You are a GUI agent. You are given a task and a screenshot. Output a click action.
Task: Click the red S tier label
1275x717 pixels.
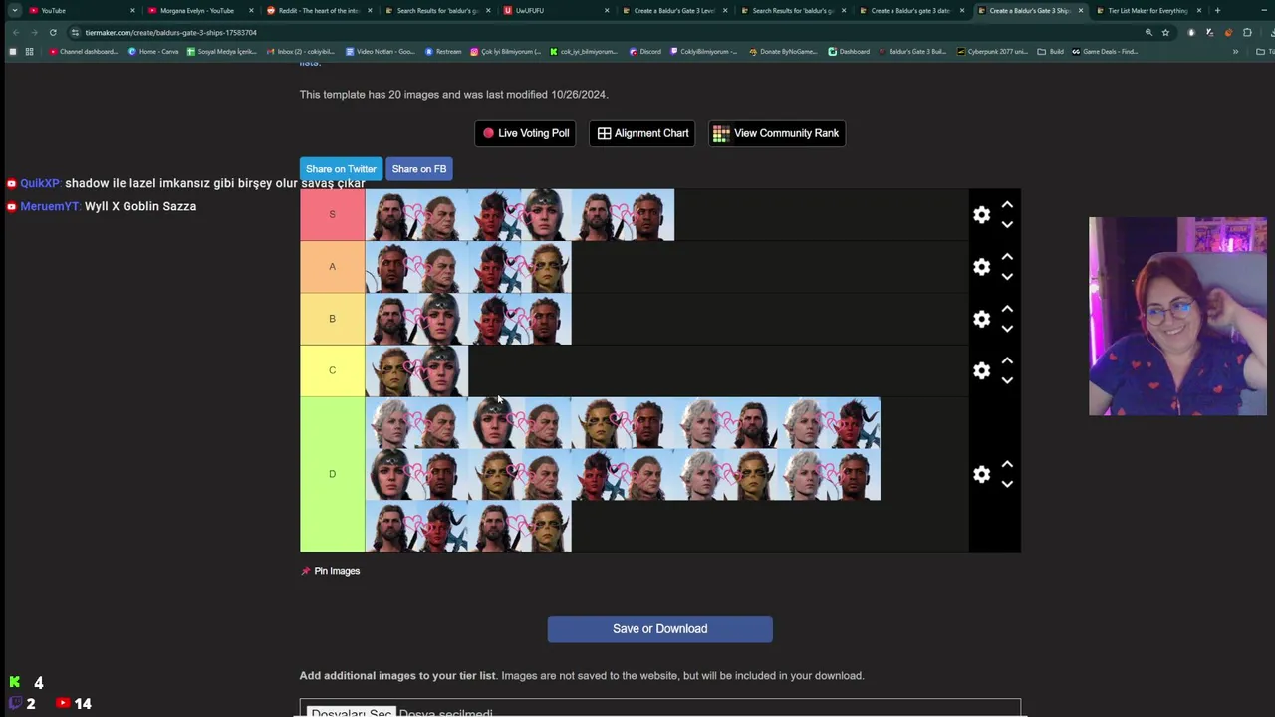pos(333,215)
